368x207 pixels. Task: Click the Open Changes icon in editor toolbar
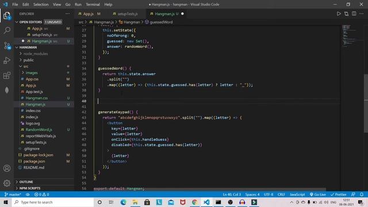click(x=346, y=14)
